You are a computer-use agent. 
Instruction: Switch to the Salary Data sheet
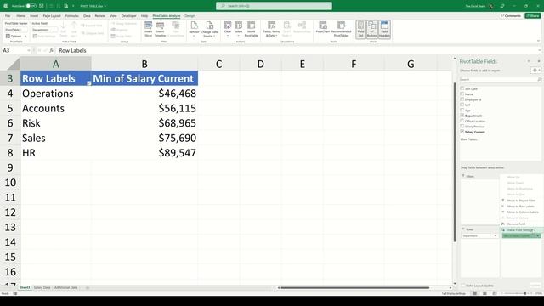point(42,287)
